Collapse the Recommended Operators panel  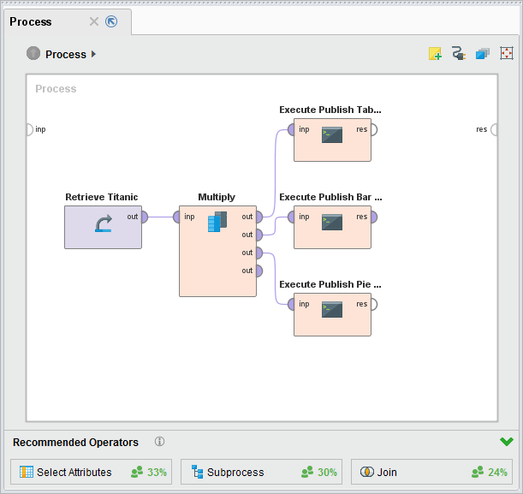click(x=507, y=442)
